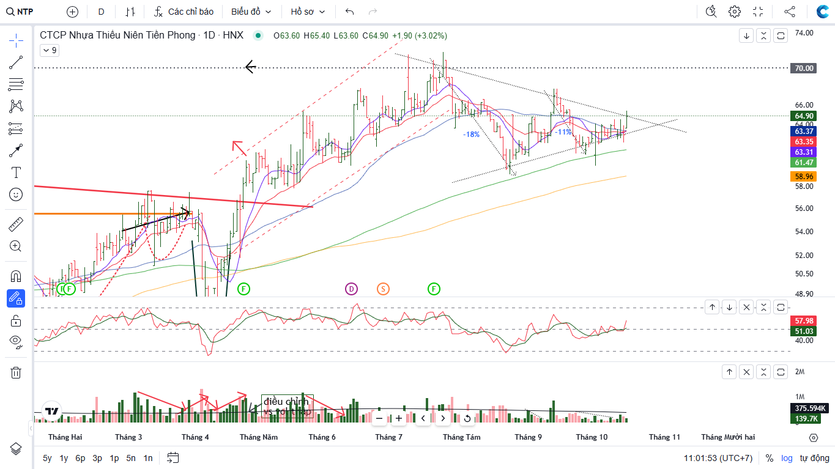
Task: Collapse the indicator legend showing 9
Action: pyautogui.click(x=49, y=51)
